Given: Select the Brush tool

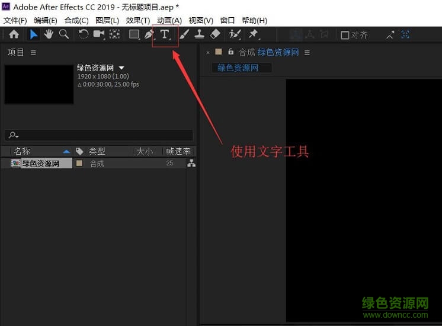Looking at the screenshot, I should click(x=184, y=34).
